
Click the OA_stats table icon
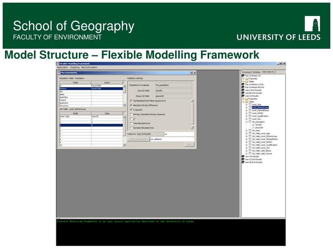250,131
